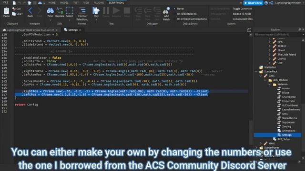Click the Select dotted-square icon
Viewport: 305px width, 171px height.
[70, 10]
